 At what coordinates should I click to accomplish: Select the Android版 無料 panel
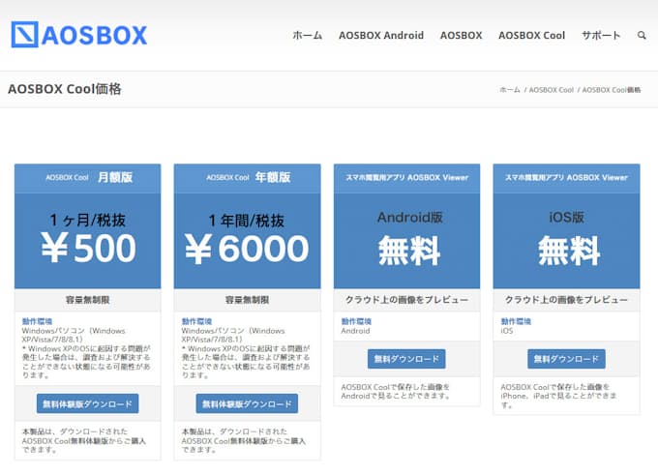(x=406, y=239)
